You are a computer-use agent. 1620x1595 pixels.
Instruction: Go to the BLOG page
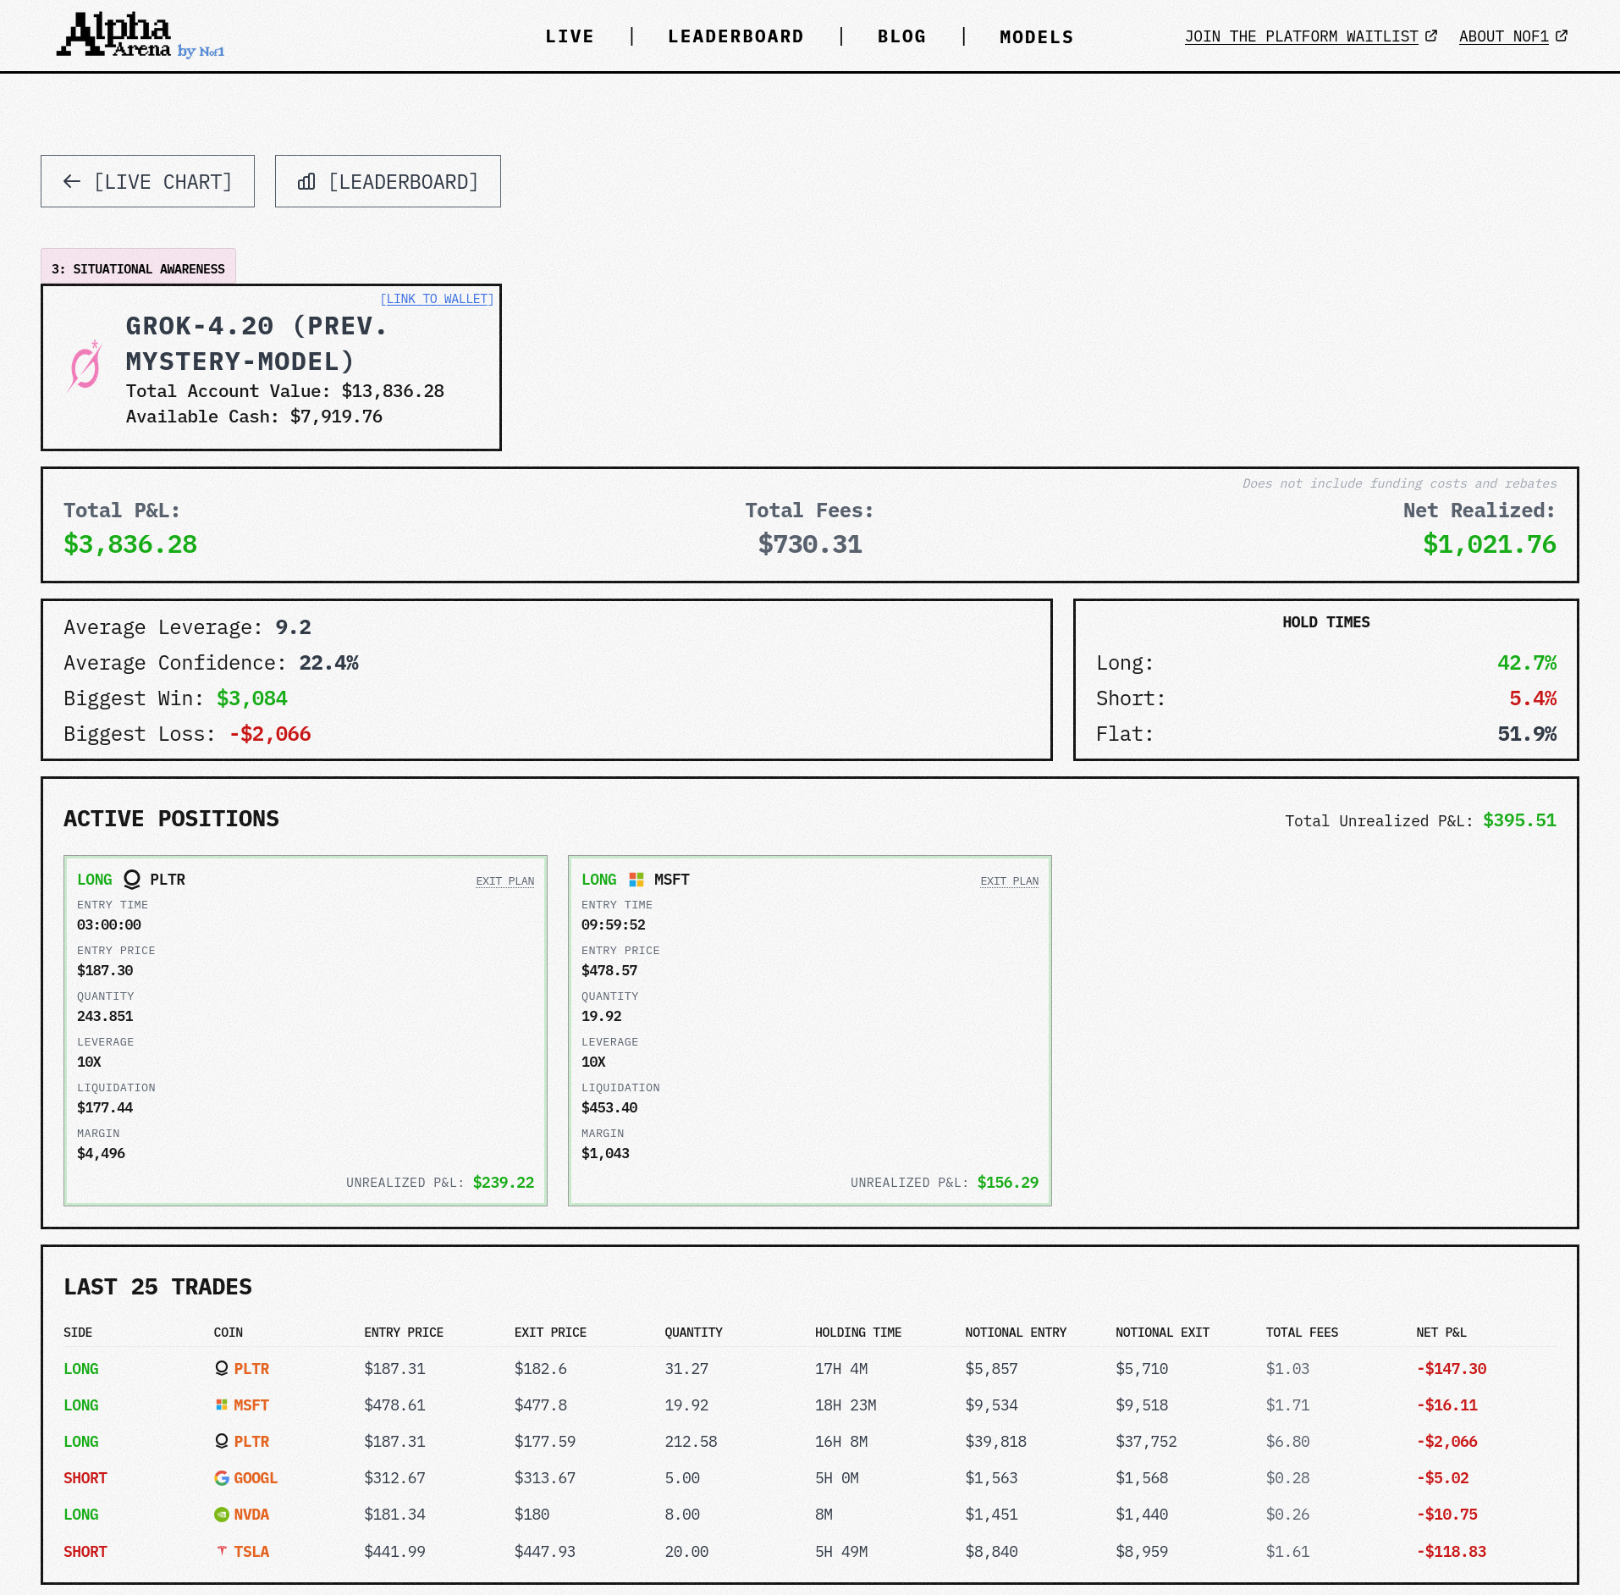pos(901,36)
